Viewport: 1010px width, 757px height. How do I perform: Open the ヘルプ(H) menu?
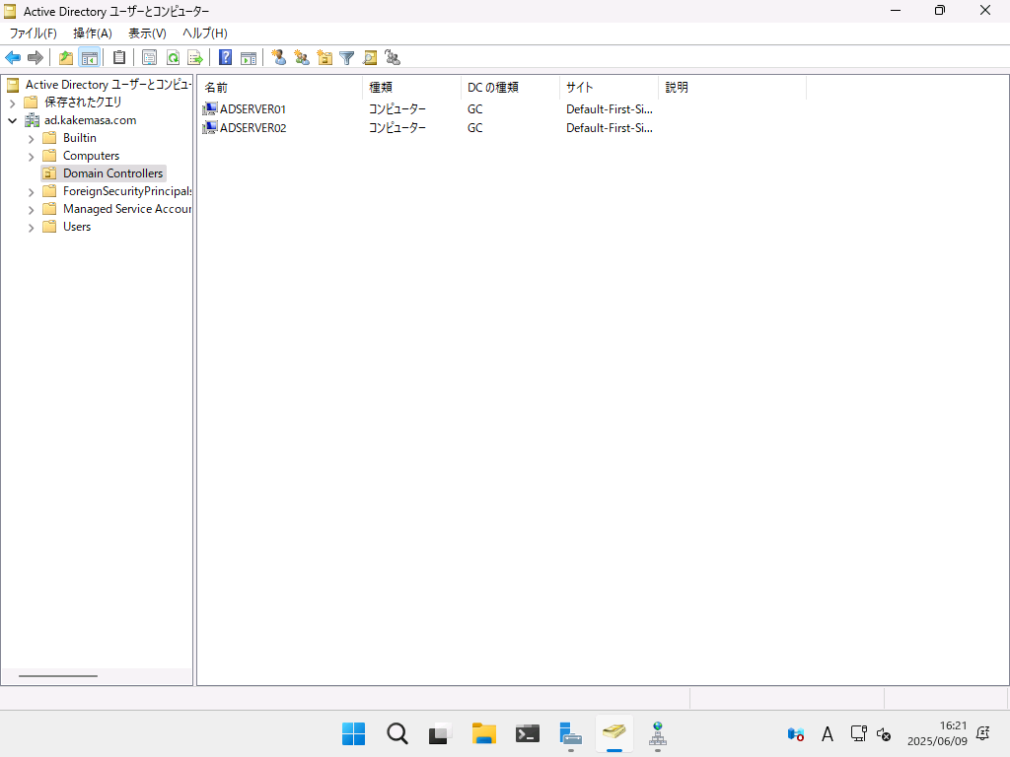coord(205,34)
